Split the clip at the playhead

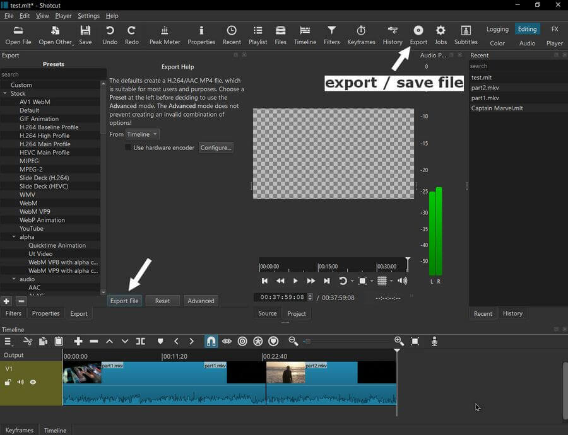click(141, 341)
